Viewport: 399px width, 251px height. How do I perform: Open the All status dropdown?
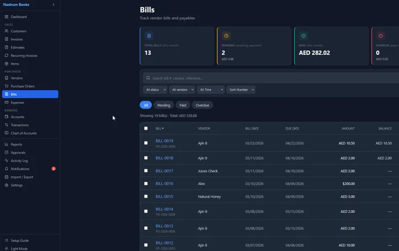tap(155, 90)
